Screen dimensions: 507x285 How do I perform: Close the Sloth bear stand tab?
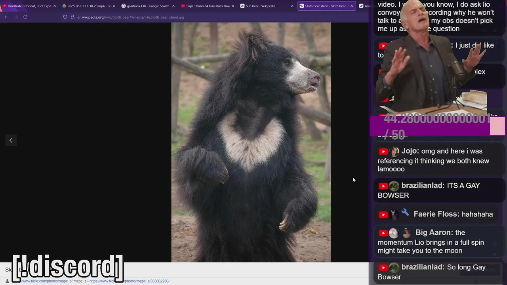351,6
